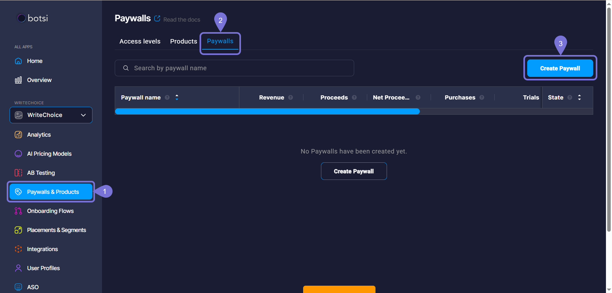
Task: Click the blue Create Paywall button
Action: tap(560, 68)
